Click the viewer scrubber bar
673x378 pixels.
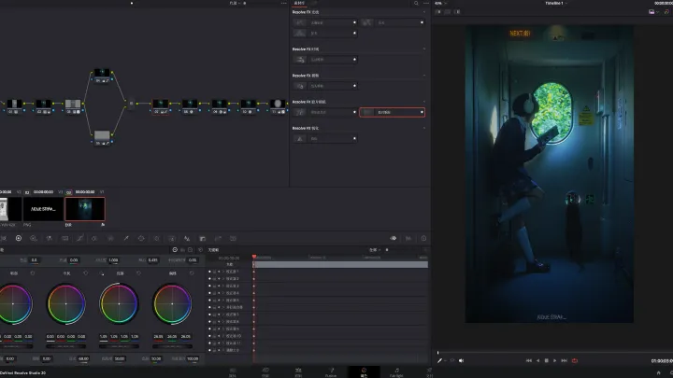point(553,352)
